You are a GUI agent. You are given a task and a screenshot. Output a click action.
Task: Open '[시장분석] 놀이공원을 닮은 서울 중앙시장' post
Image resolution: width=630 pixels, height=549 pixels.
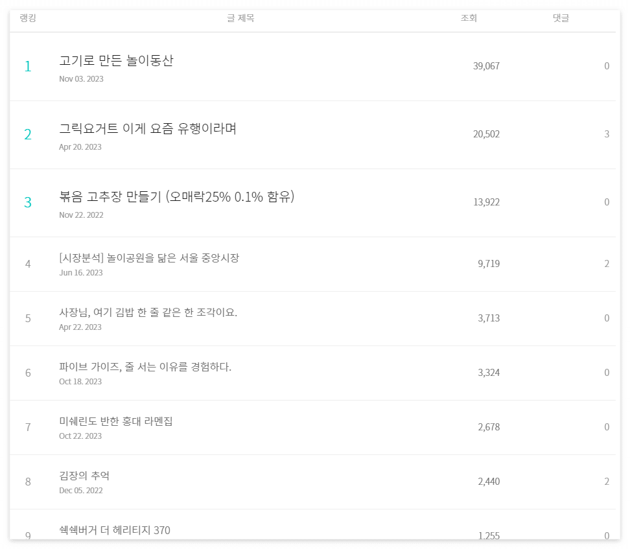point(149,258)
